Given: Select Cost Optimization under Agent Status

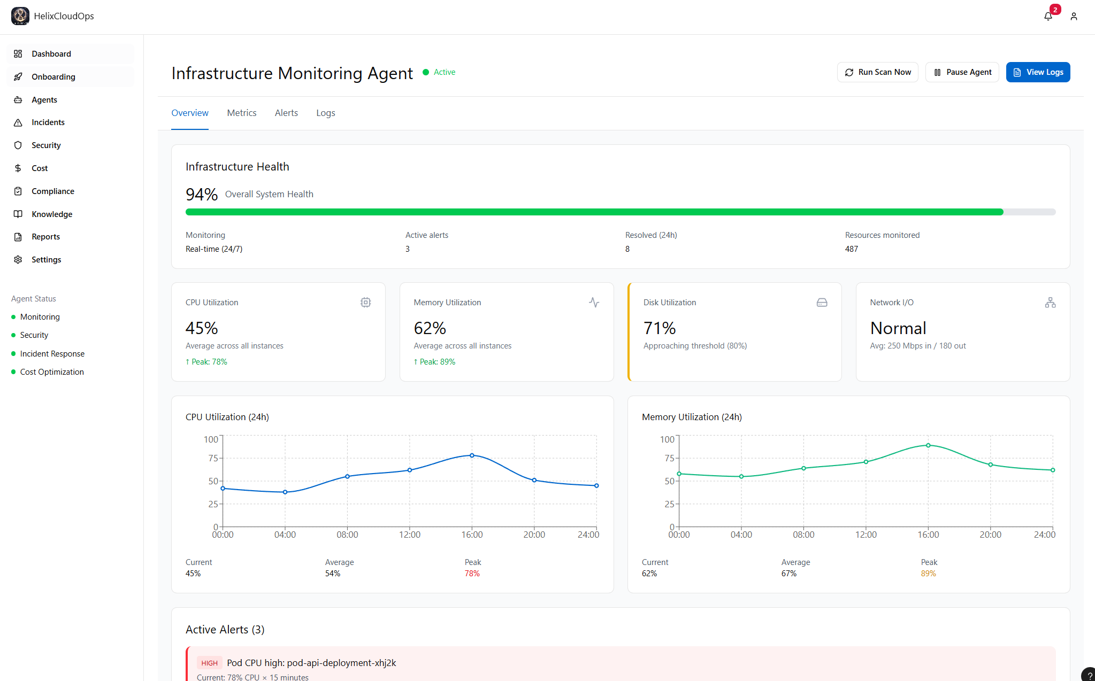Looking at the screenshot, I should click(x=52, y=372).
